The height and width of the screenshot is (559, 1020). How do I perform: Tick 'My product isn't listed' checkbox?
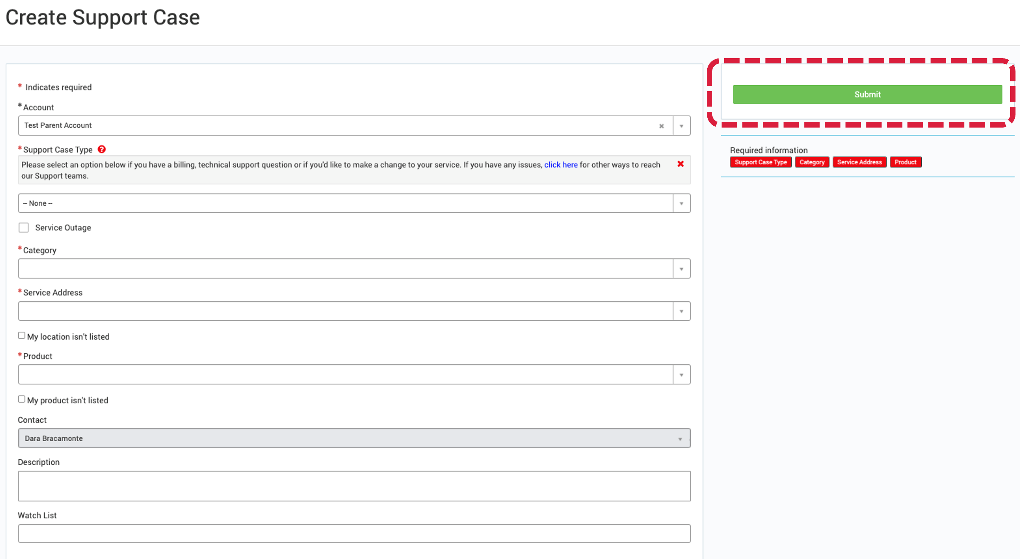(22, 399)
